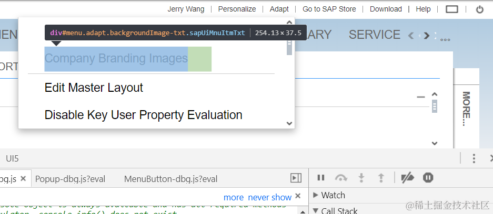The height and width of the screenshot is (214, 493).
Task: Click content scrollbar down arrow
Action: (435, 143)
